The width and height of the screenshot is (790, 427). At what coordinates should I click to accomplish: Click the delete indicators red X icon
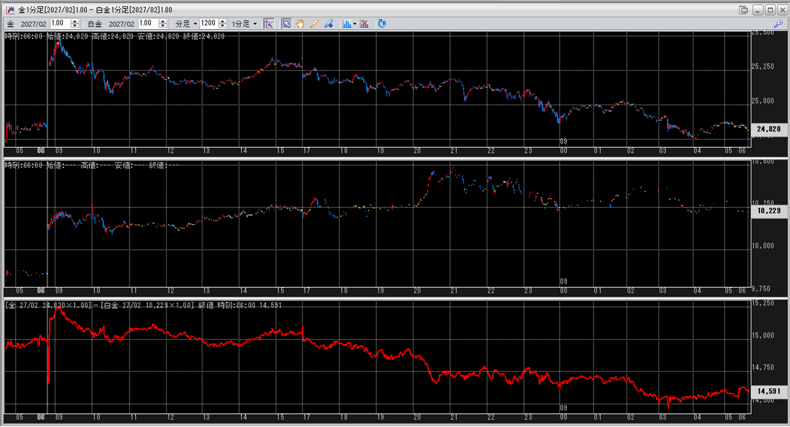click(x=364, y=24)
